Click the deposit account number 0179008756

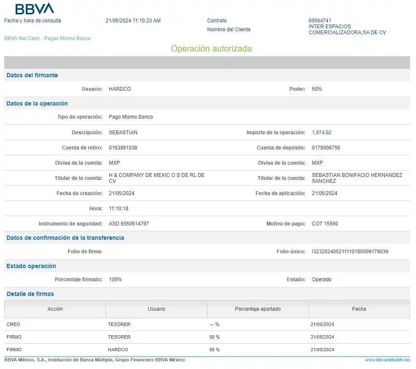[x=326, y=148]
